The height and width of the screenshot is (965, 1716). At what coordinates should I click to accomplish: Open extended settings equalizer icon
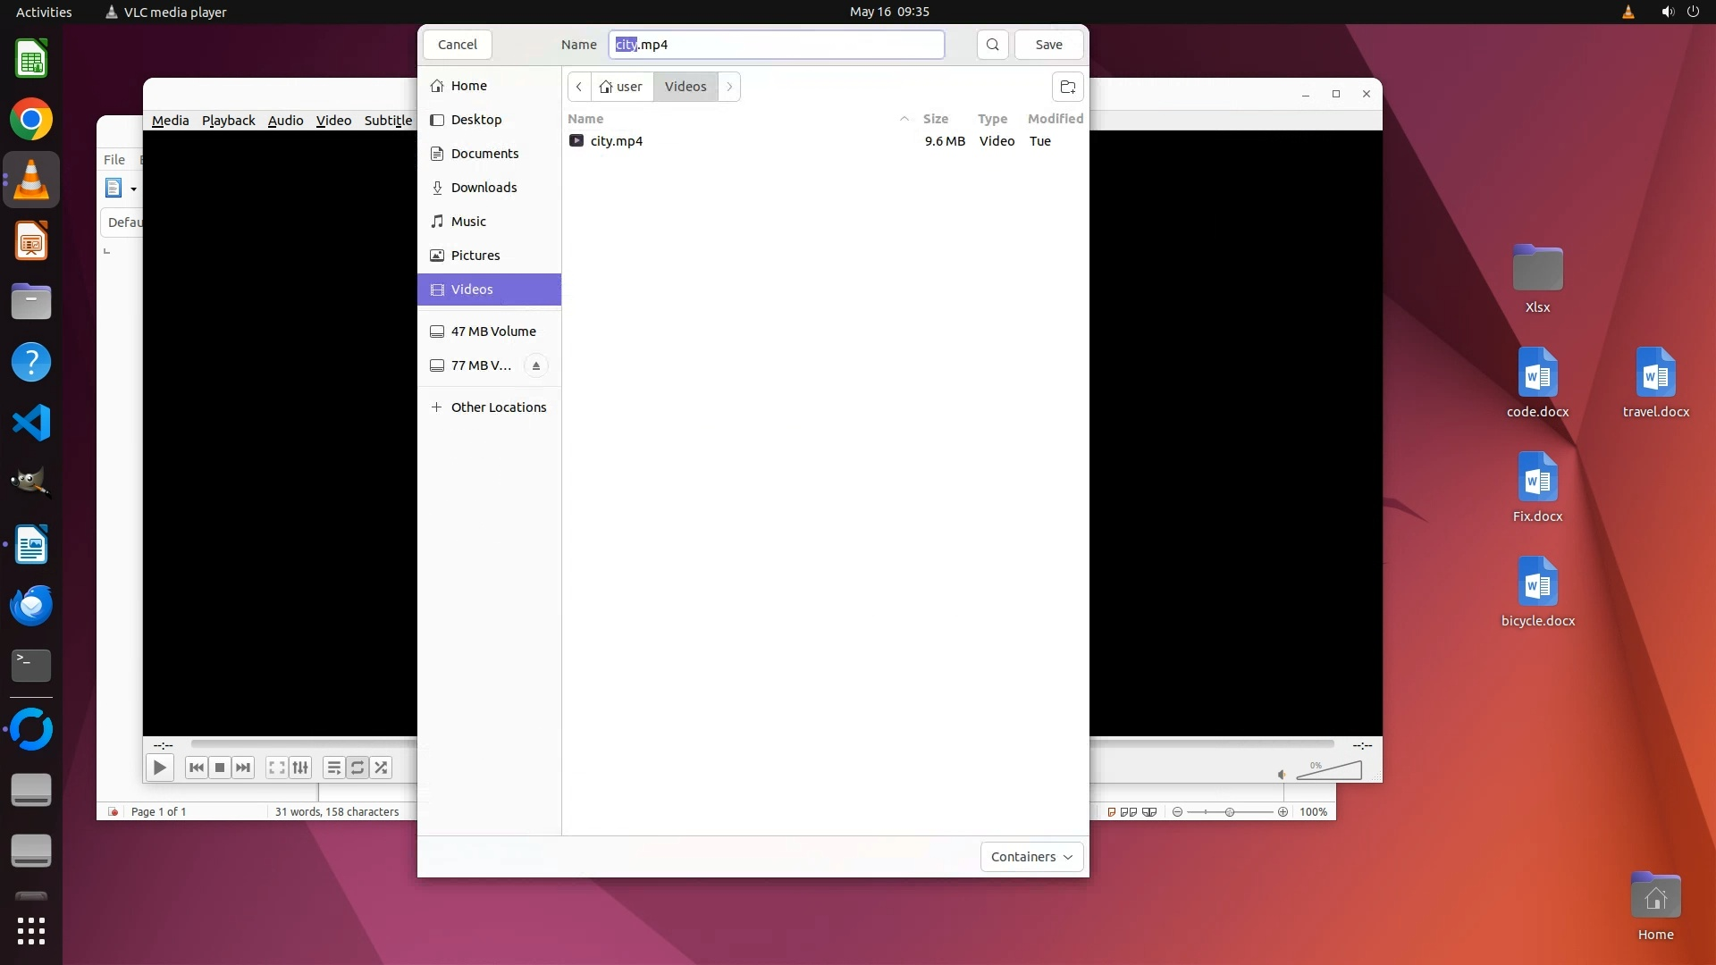301,768
